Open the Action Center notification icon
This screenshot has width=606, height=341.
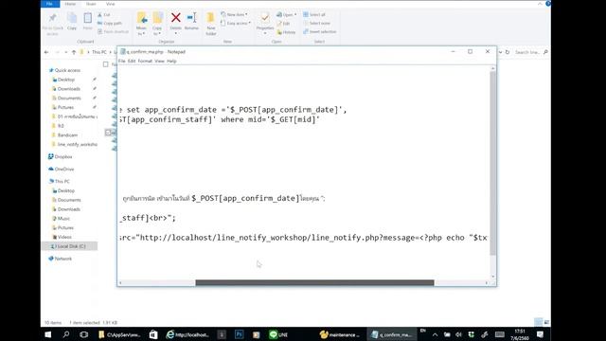pos(541,334)
